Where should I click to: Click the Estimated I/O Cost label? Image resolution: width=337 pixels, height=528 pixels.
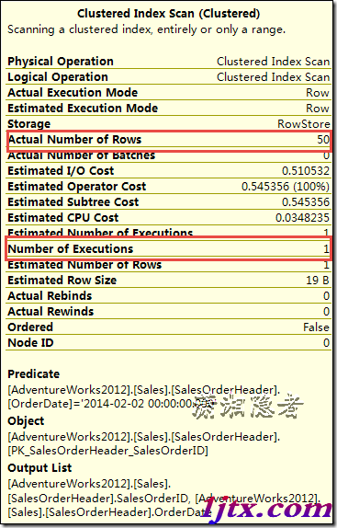[61, 171]
